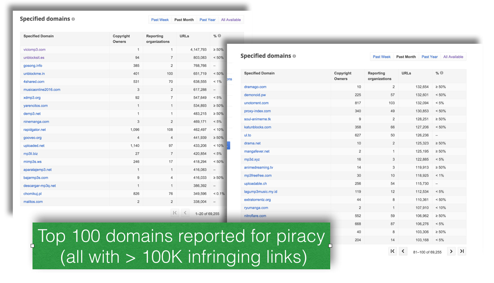Go to first page in left table pager
This screenshot has width=494, height=283.
(175, 213)
